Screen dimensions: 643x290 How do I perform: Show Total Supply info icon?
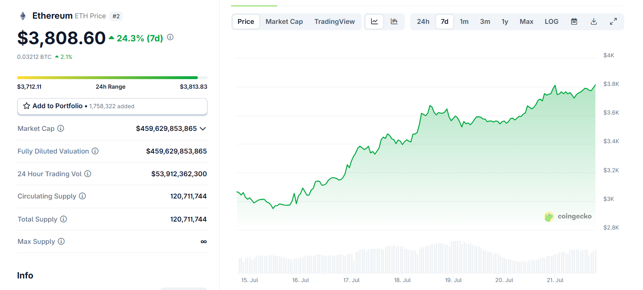[63, 219]
